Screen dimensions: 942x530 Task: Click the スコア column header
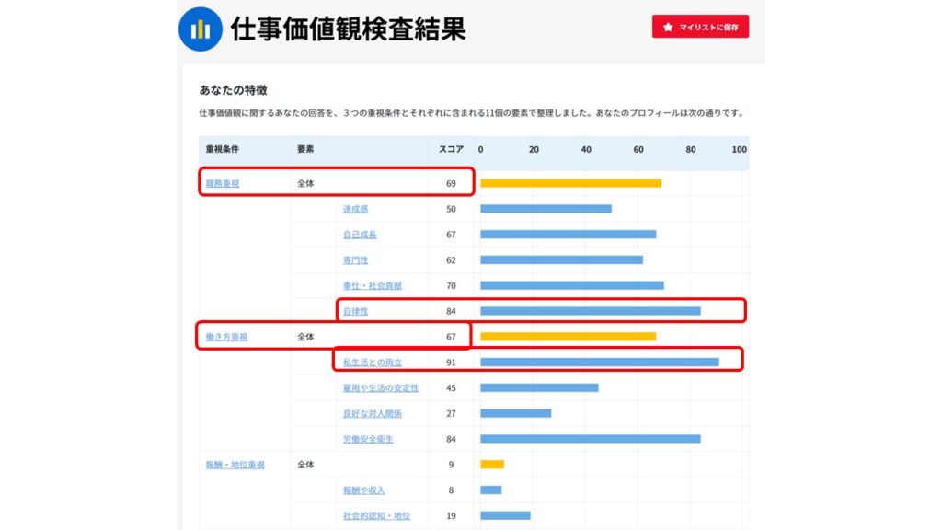click(x=451, y=149)
